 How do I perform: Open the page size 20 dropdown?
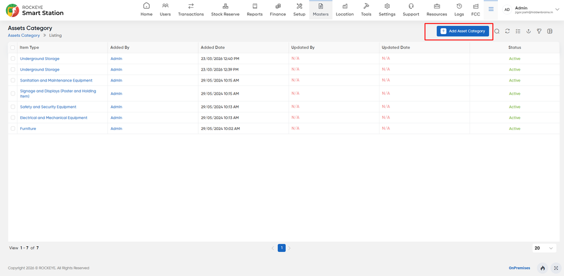(x=544, y=248)
